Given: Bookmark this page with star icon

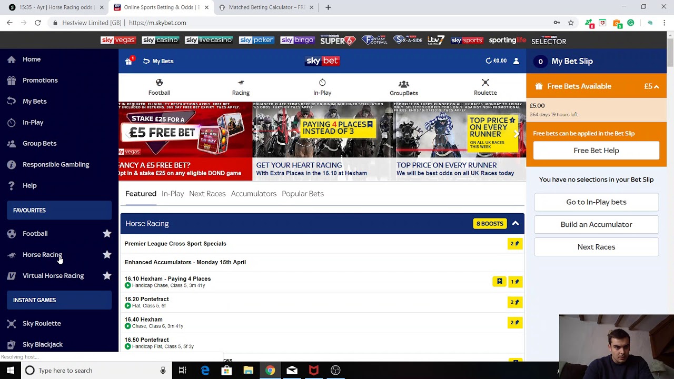Looking at the screenshot, I should [x=571, y=23].
